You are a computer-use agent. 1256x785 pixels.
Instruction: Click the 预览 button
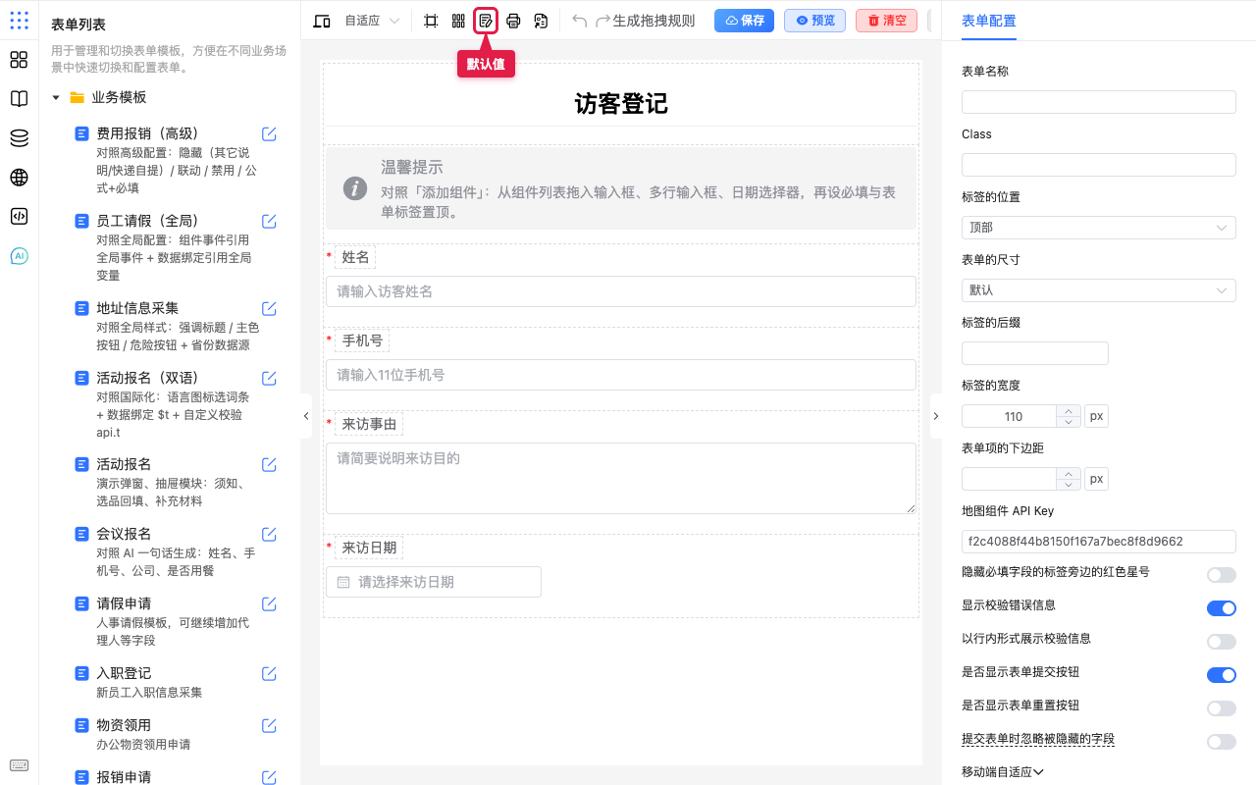[x=814, y=21]
